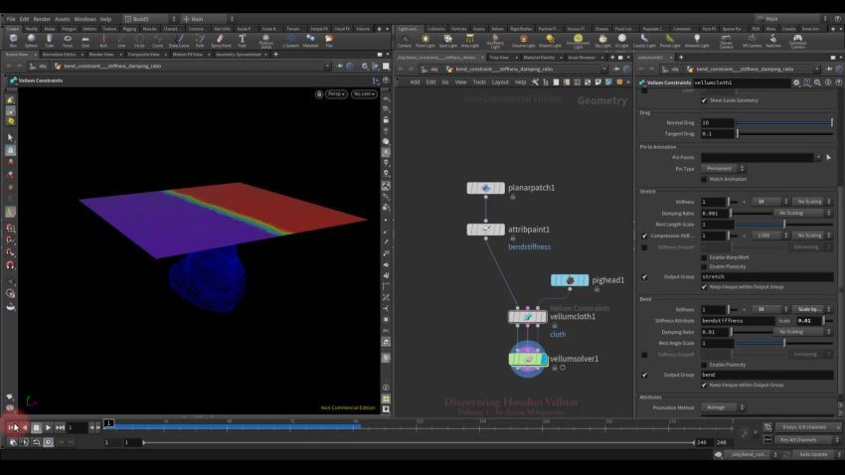The width and height of the screenshot is (845, 475).
Task: Add a Camera from the shelf
Action: coord(405,41)
